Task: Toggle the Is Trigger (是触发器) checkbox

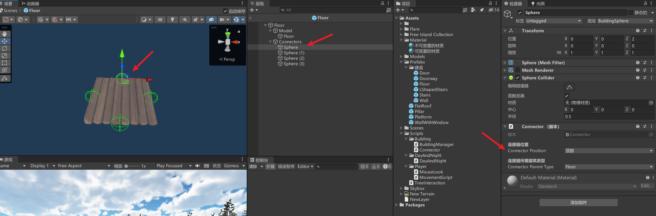Action: tap(567, 96)
